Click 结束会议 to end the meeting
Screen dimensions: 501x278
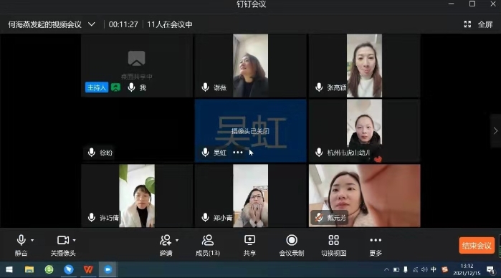477,246
